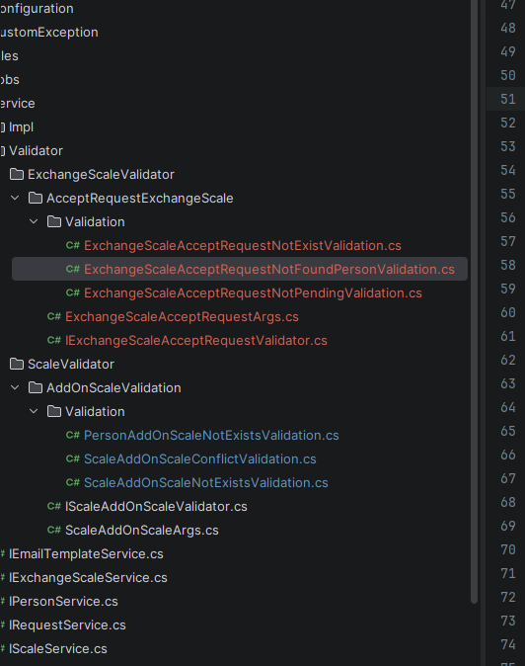
Task: Click C# icon of ScaleAddOnScaleArgs.cs
Action: (54, 530)
